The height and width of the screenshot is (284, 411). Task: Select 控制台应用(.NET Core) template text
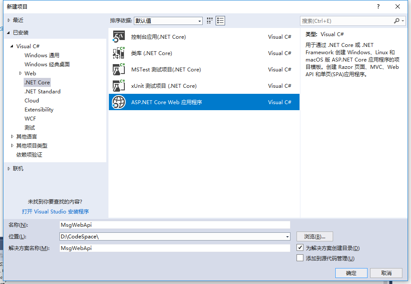click(x=158, y=37)
